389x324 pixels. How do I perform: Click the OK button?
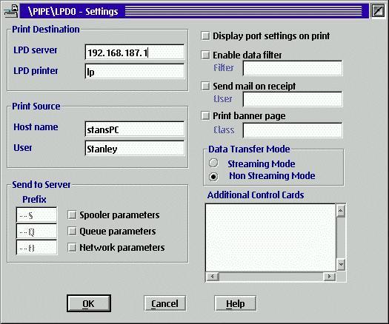(89, 303)
